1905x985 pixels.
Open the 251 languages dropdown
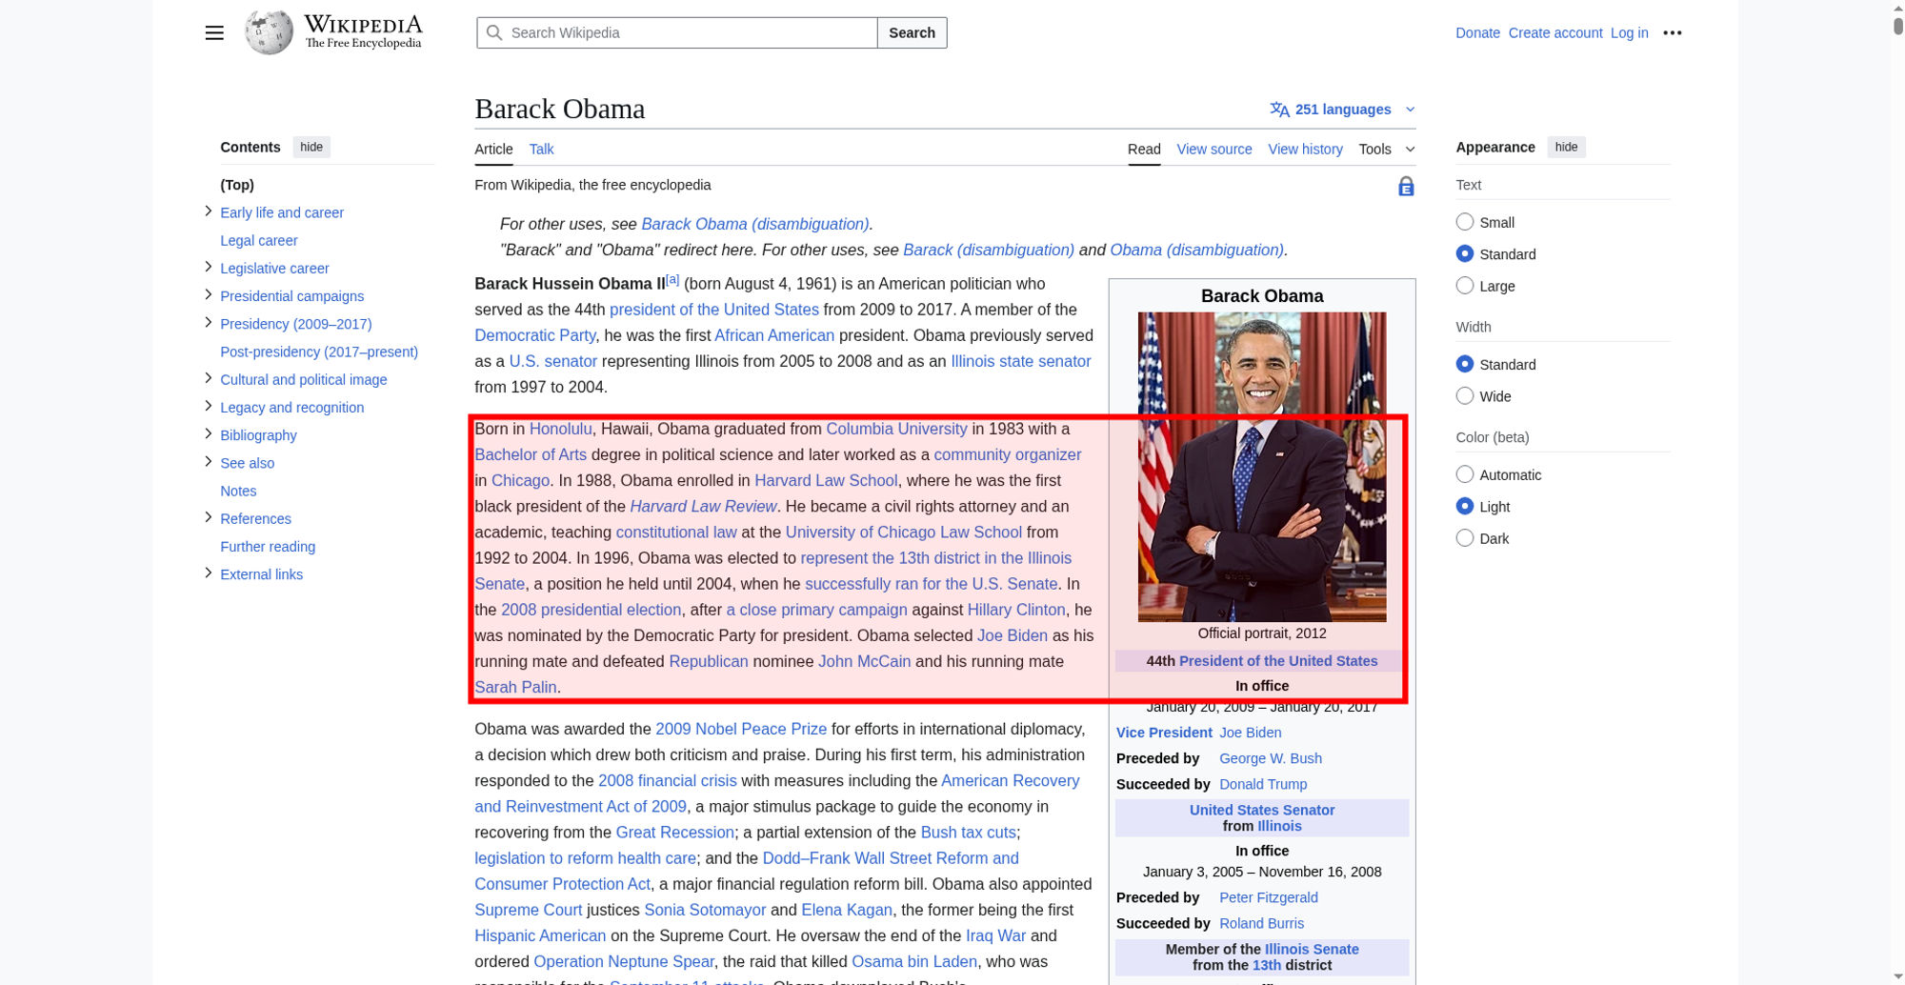[1343, 110]
